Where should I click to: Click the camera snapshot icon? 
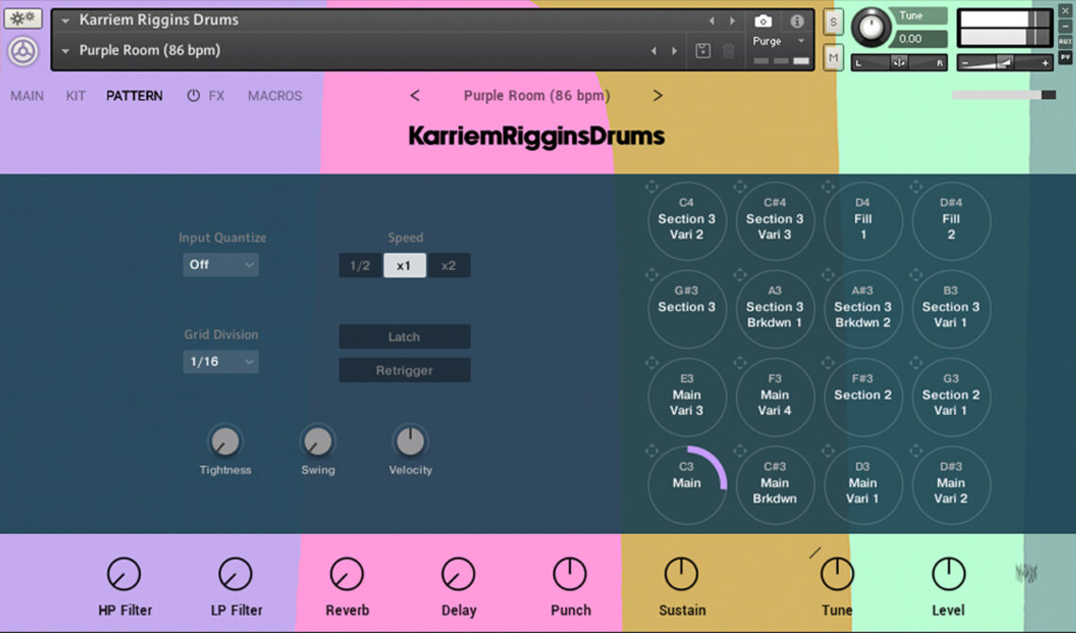[x=763, y=21]
